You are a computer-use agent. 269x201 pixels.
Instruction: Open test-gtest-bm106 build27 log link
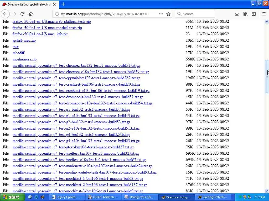(73, 147)
